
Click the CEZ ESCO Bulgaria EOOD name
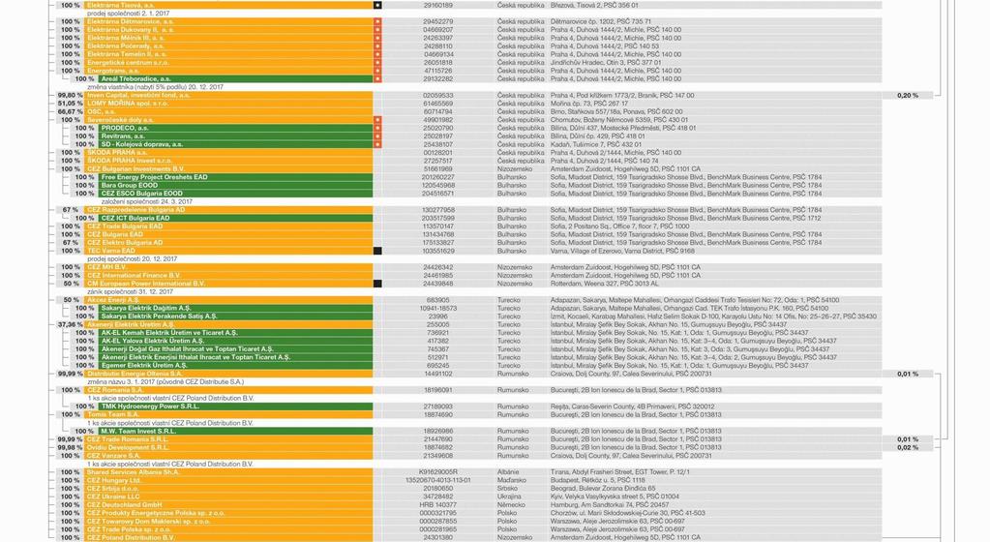click(141, 194)
